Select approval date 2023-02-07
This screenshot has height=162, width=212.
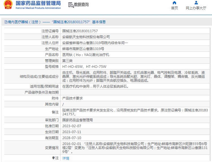pyautogui.click(x=72, y=126)
